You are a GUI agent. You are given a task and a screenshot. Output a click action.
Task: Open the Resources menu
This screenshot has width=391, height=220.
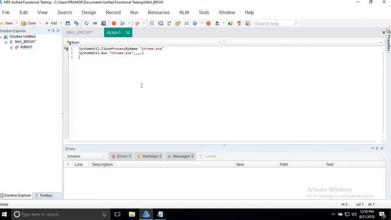pyautogui.click(x=159, y=12)
